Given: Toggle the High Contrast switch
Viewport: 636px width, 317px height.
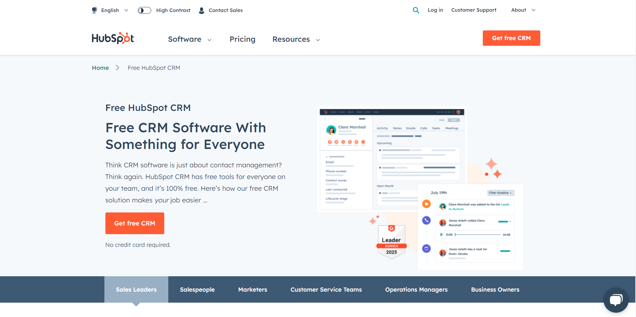Looking at the screenshot, I should tap(145, 10).
